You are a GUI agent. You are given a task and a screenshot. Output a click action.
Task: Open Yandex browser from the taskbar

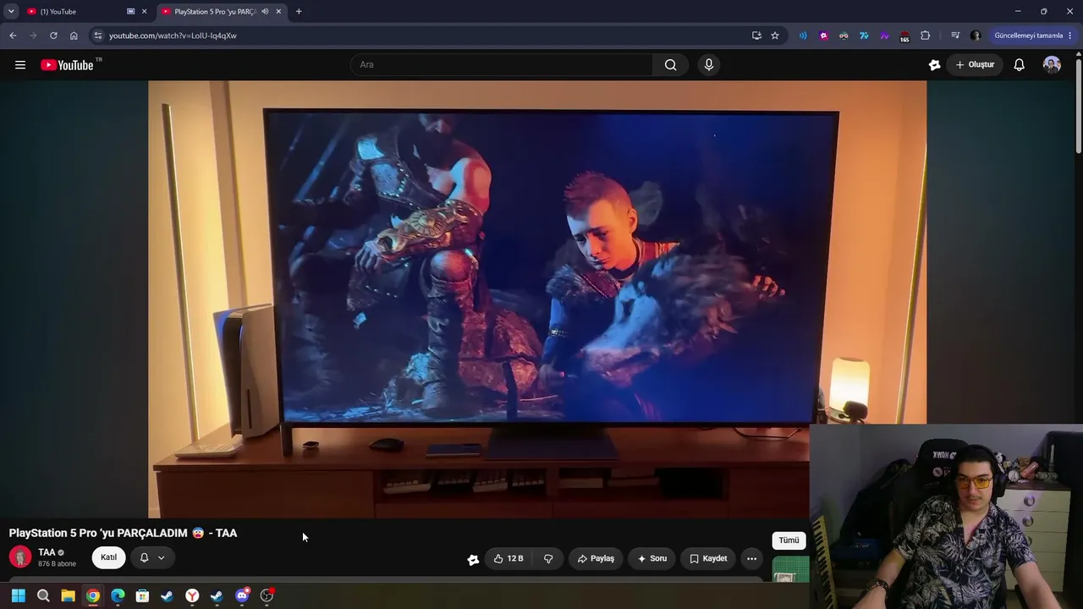click(x=192, y=595)
